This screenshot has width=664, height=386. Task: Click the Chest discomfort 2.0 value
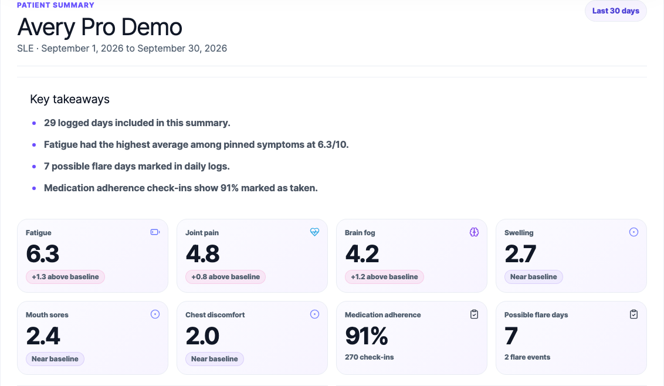point(202,336)
